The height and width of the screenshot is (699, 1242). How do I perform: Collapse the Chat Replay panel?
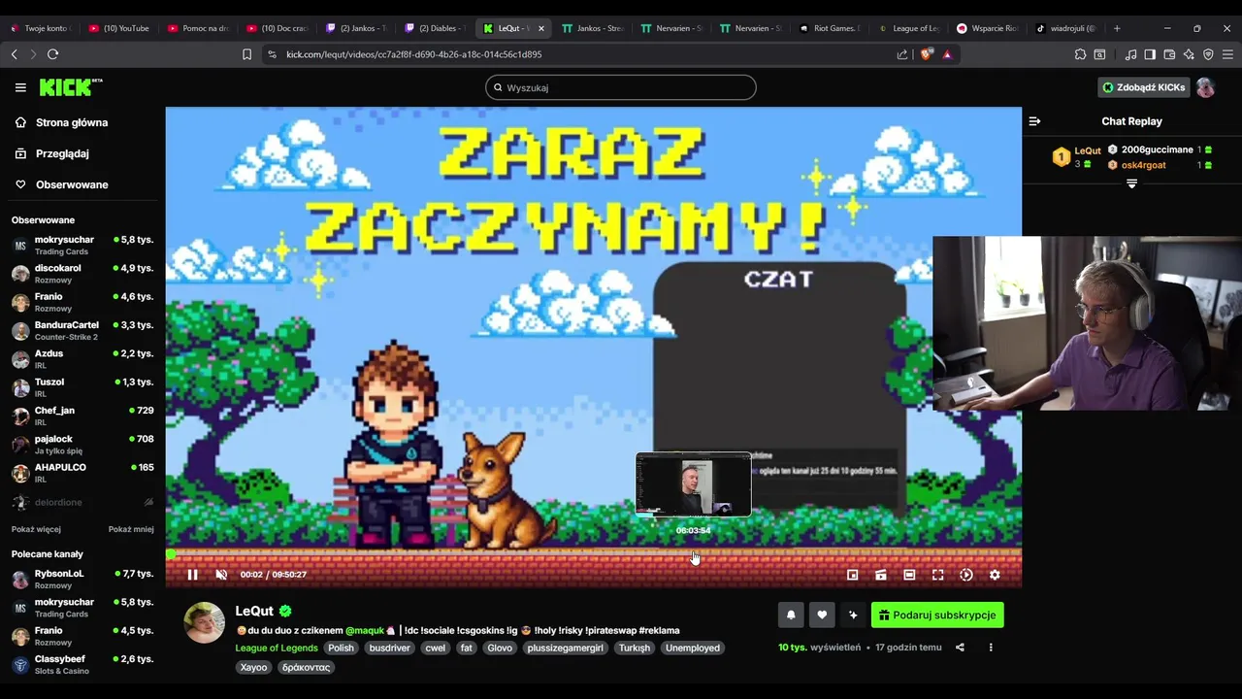click(1034, 121)
